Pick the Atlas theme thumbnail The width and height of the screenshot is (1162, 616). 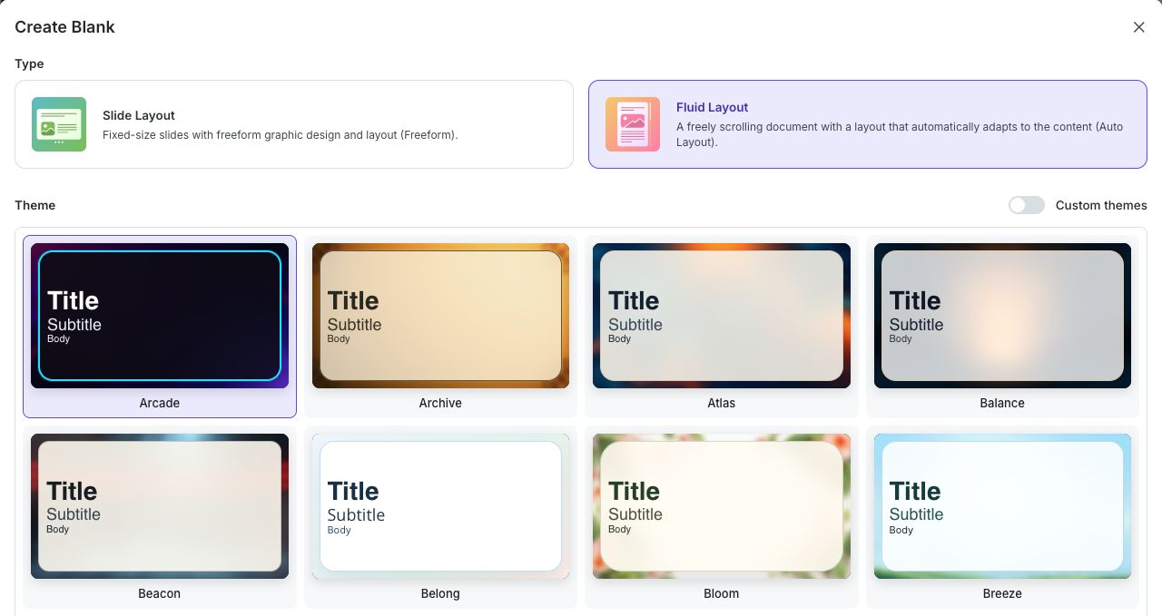coord(722,316)
